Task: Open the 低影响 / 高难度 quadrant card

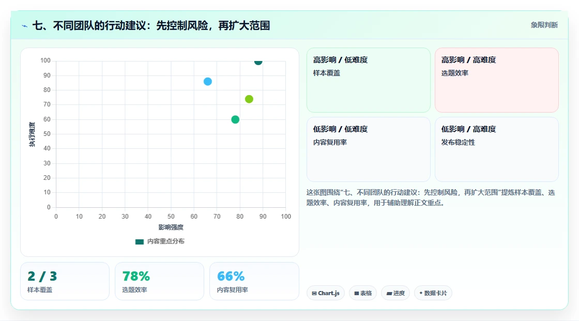Action: point(497,149)
